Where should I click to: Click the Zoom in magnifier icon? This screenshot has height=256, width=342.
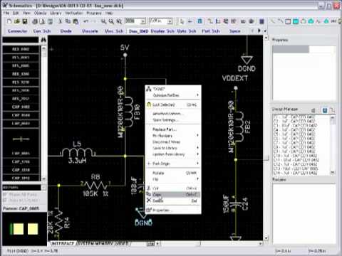point(104,21)
